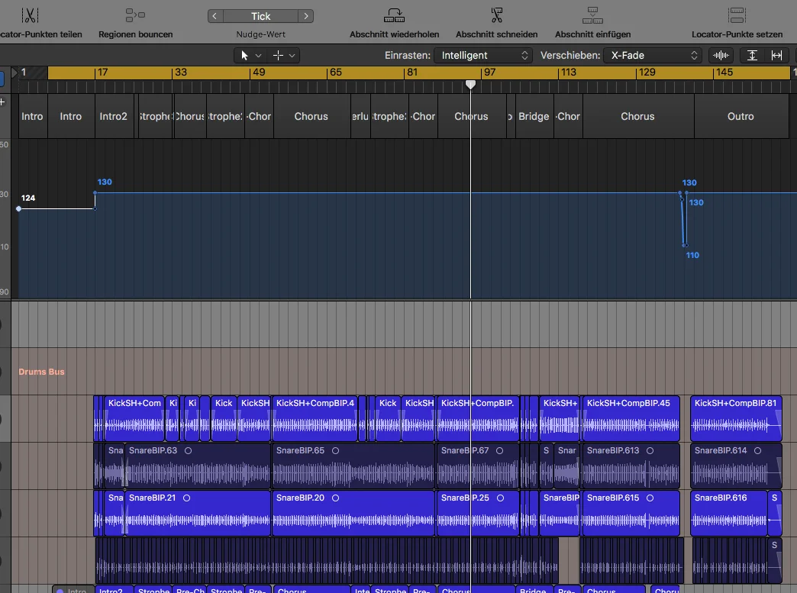This screenshot has width=797, height=593.
Task: Select the Outro arrangement marker
Action: [741, 116]
